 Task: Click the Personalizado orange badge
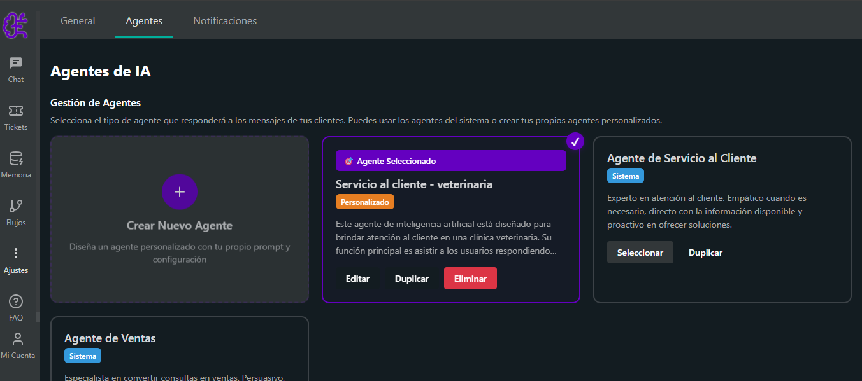365,202
